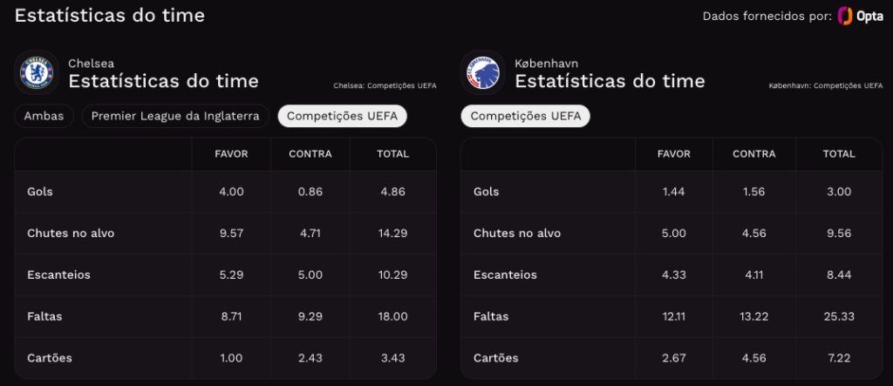Viewport: 893px width, 386px height.
Task: Select Chelsea's Chutes no alvo row
Action: (226, 234)
